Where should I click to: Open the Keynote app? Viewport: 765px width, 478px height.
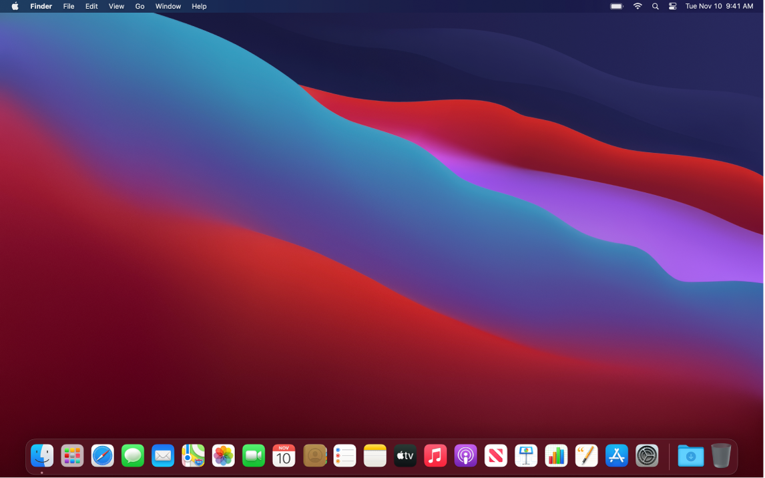click(x=526, y=456)
